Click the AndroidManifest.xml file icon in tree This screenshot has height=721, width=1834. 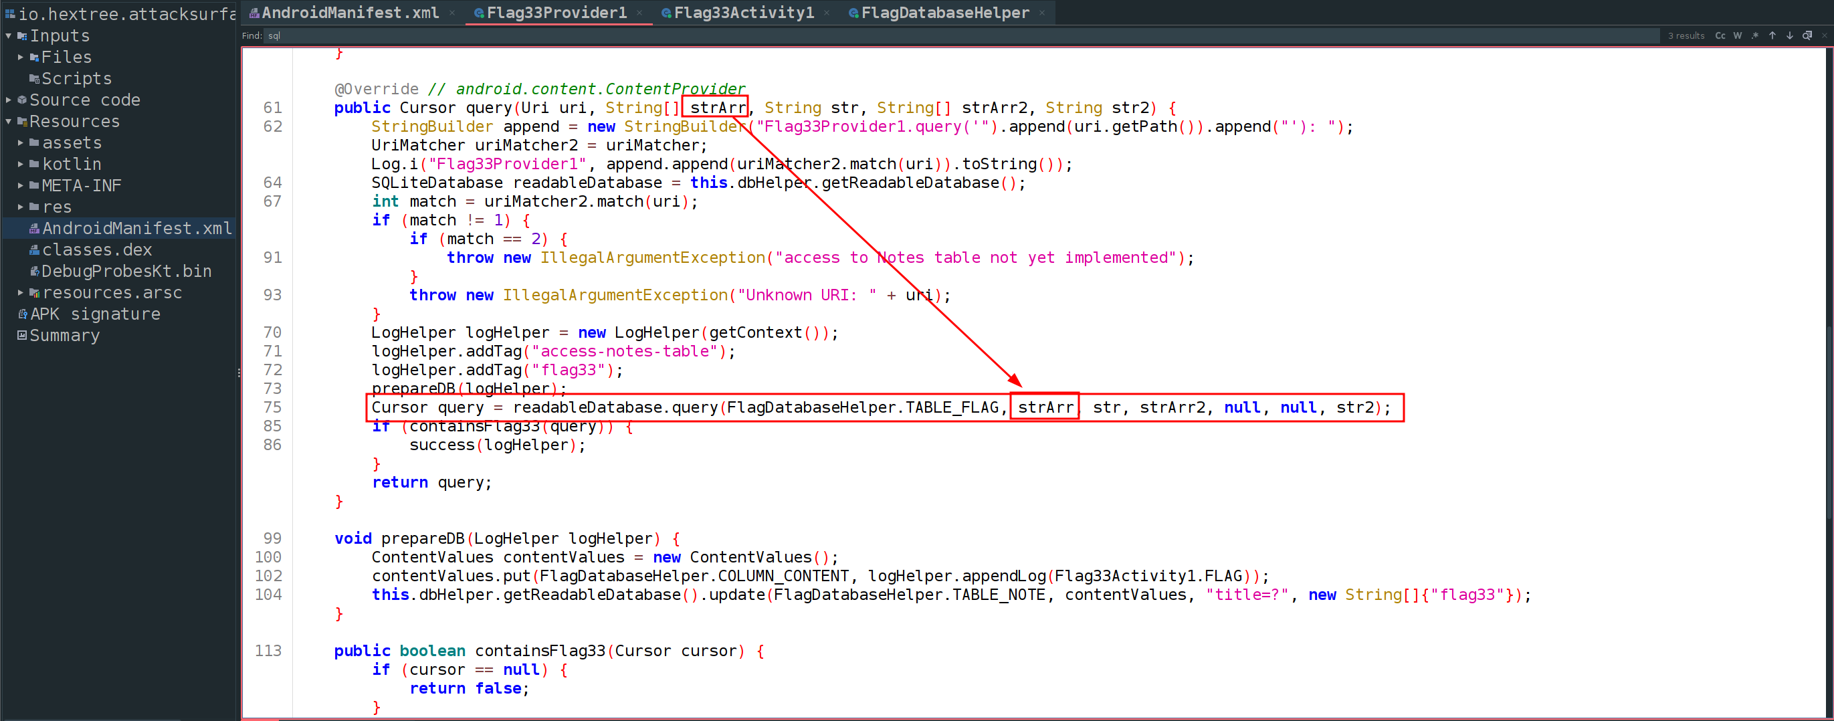[34, 229]
